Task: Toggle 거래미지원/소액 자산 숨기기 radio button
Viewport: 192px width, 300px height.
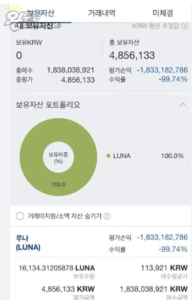Action: tap(20, 216)
